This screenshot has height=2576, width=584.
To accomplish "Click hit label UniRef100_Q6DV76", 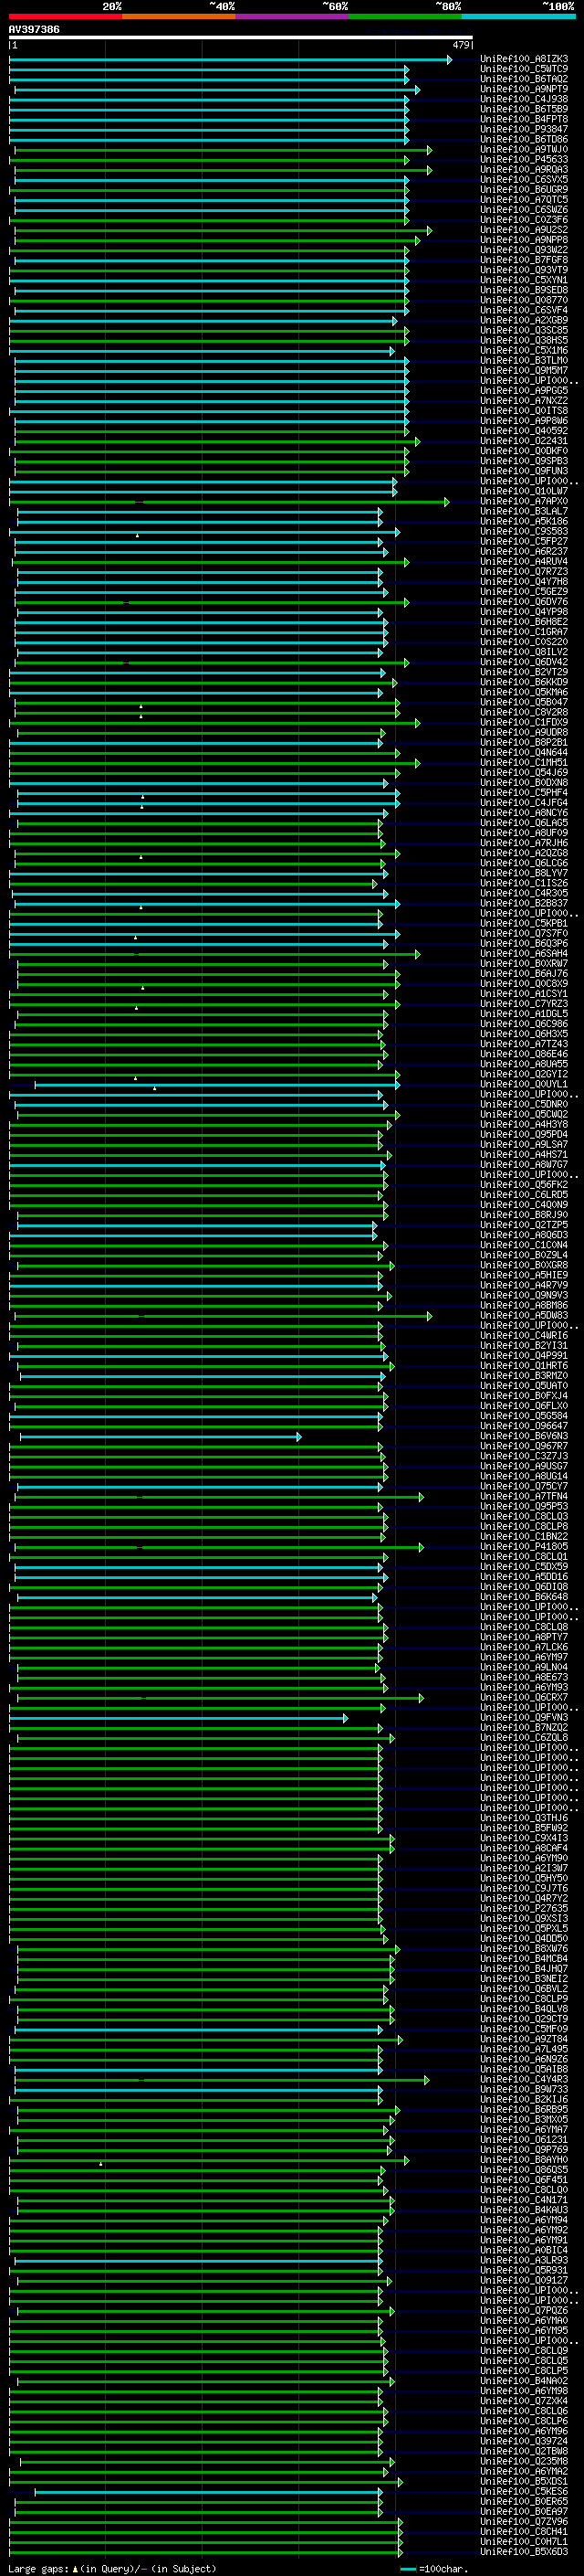I will pos(524,602).
